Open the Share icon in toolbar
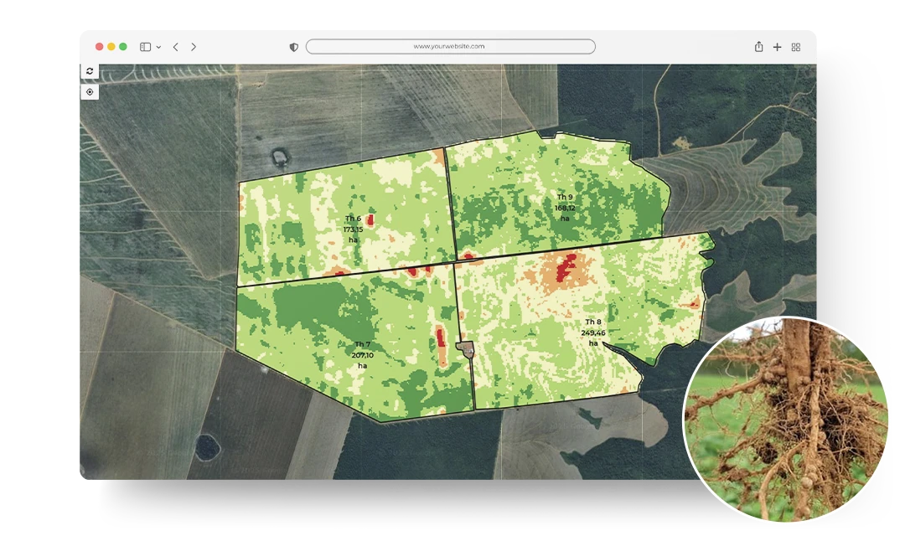 pyautogui.click(x=758, y=47)
